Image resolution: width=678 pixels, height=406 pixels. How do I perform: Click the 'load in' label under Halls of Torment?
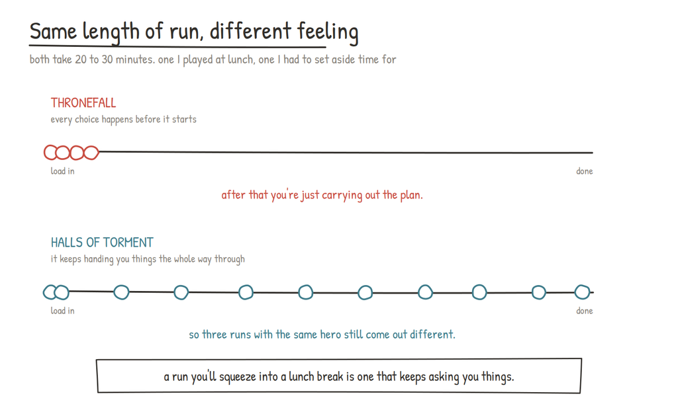pos(63,311)
